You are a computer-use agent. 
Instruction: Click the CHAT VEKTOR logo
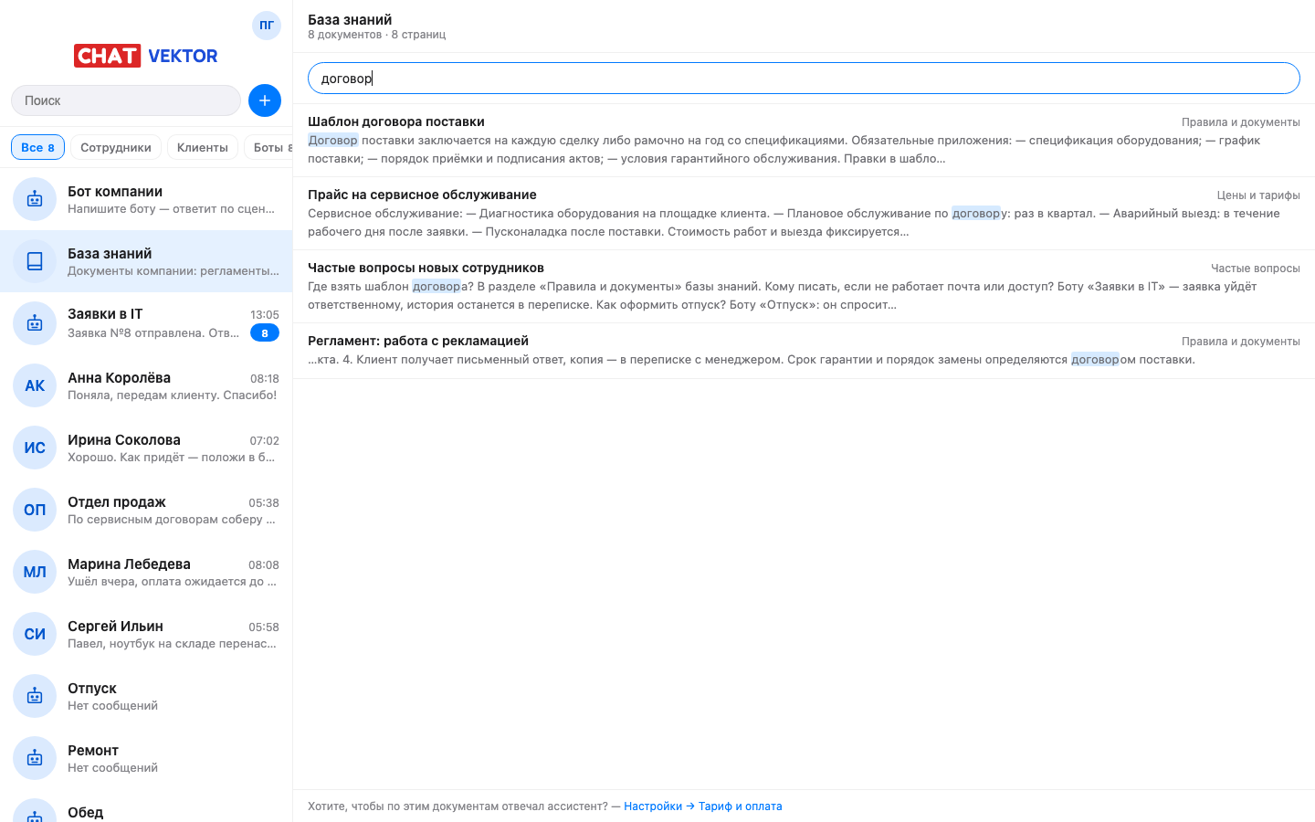pyautogui.click(x=146, y=56)
